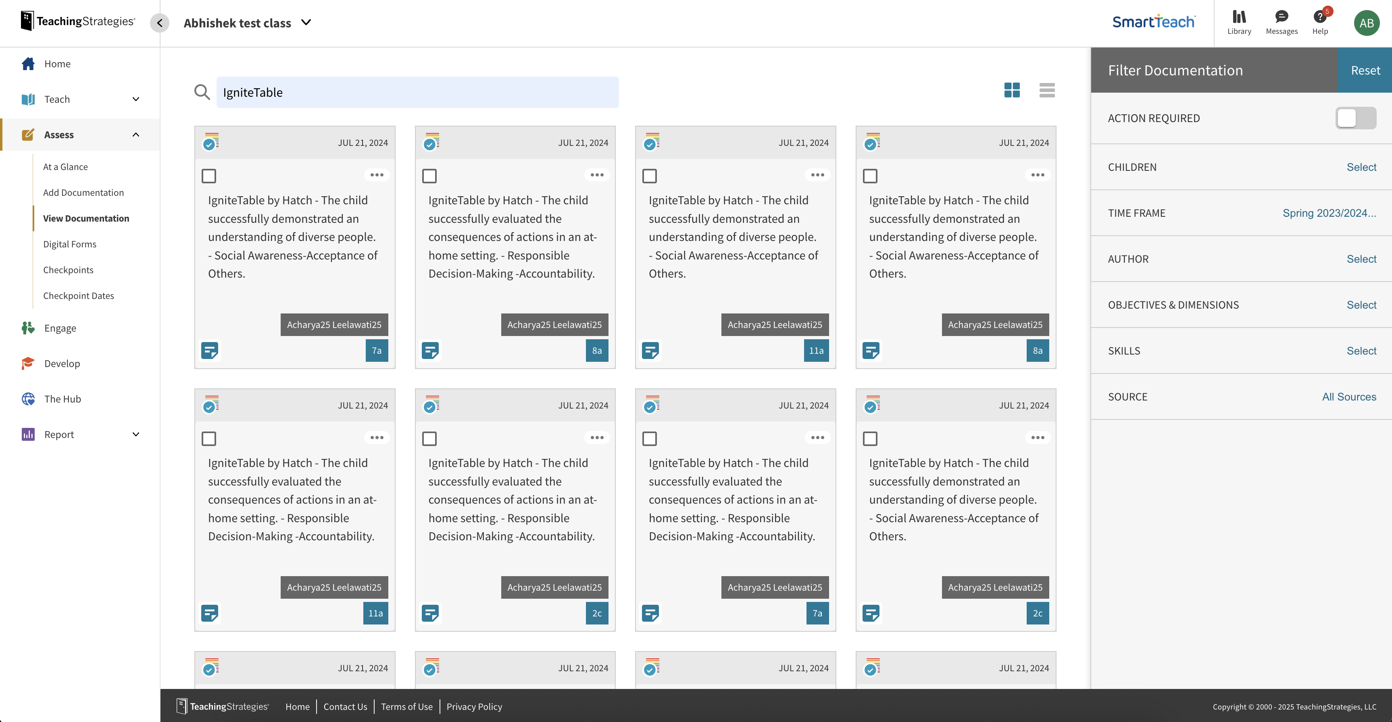Open the Terms of Use link
Screen dimensions: 1392x722
[x=406, y=706]
